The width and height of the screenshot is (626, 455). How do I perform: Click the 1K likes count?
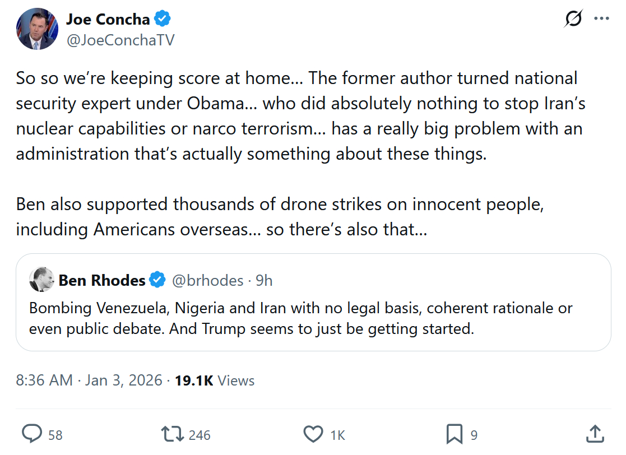tap(337, 435)
